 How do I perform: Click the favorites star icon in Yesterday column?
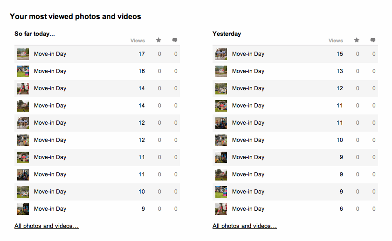point(357,40)
